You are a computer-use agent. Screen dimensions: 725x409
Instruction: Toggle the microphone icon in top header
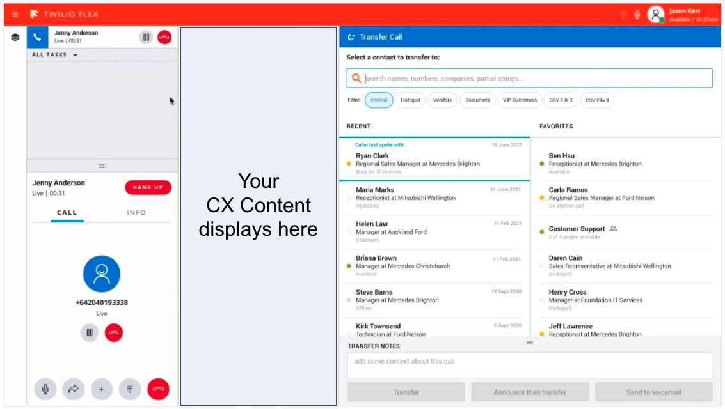pyautogui.click(x=637, y=15)
